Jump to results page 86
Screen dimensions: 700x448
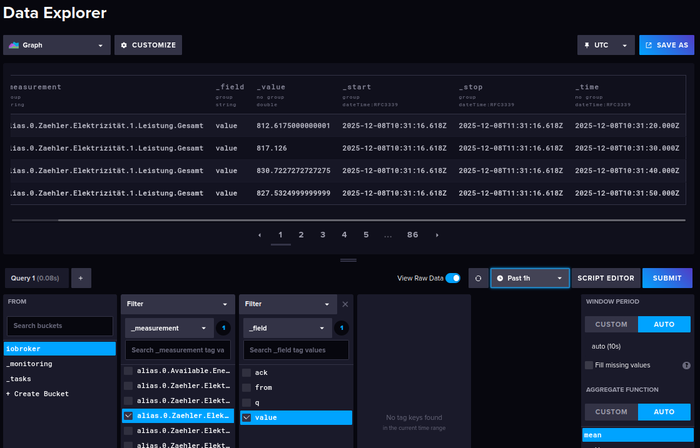pos(412,235)
